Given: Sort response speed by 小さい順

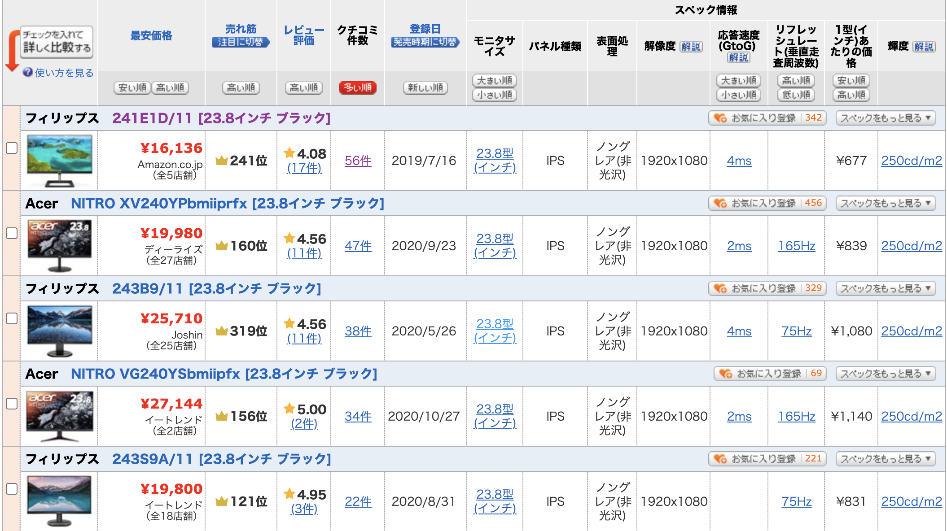Looking at the screenshot, I should tap(739, 95).
